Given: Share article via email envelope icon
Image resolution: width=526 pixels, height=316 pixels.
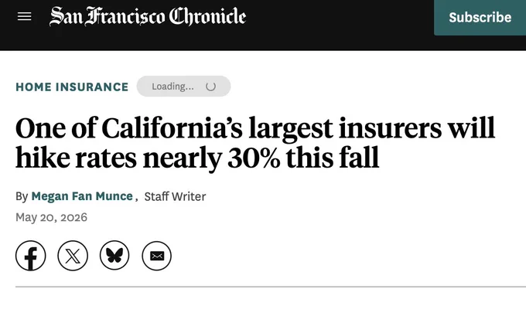Looking at the screenshot, I should click(157, 256).
